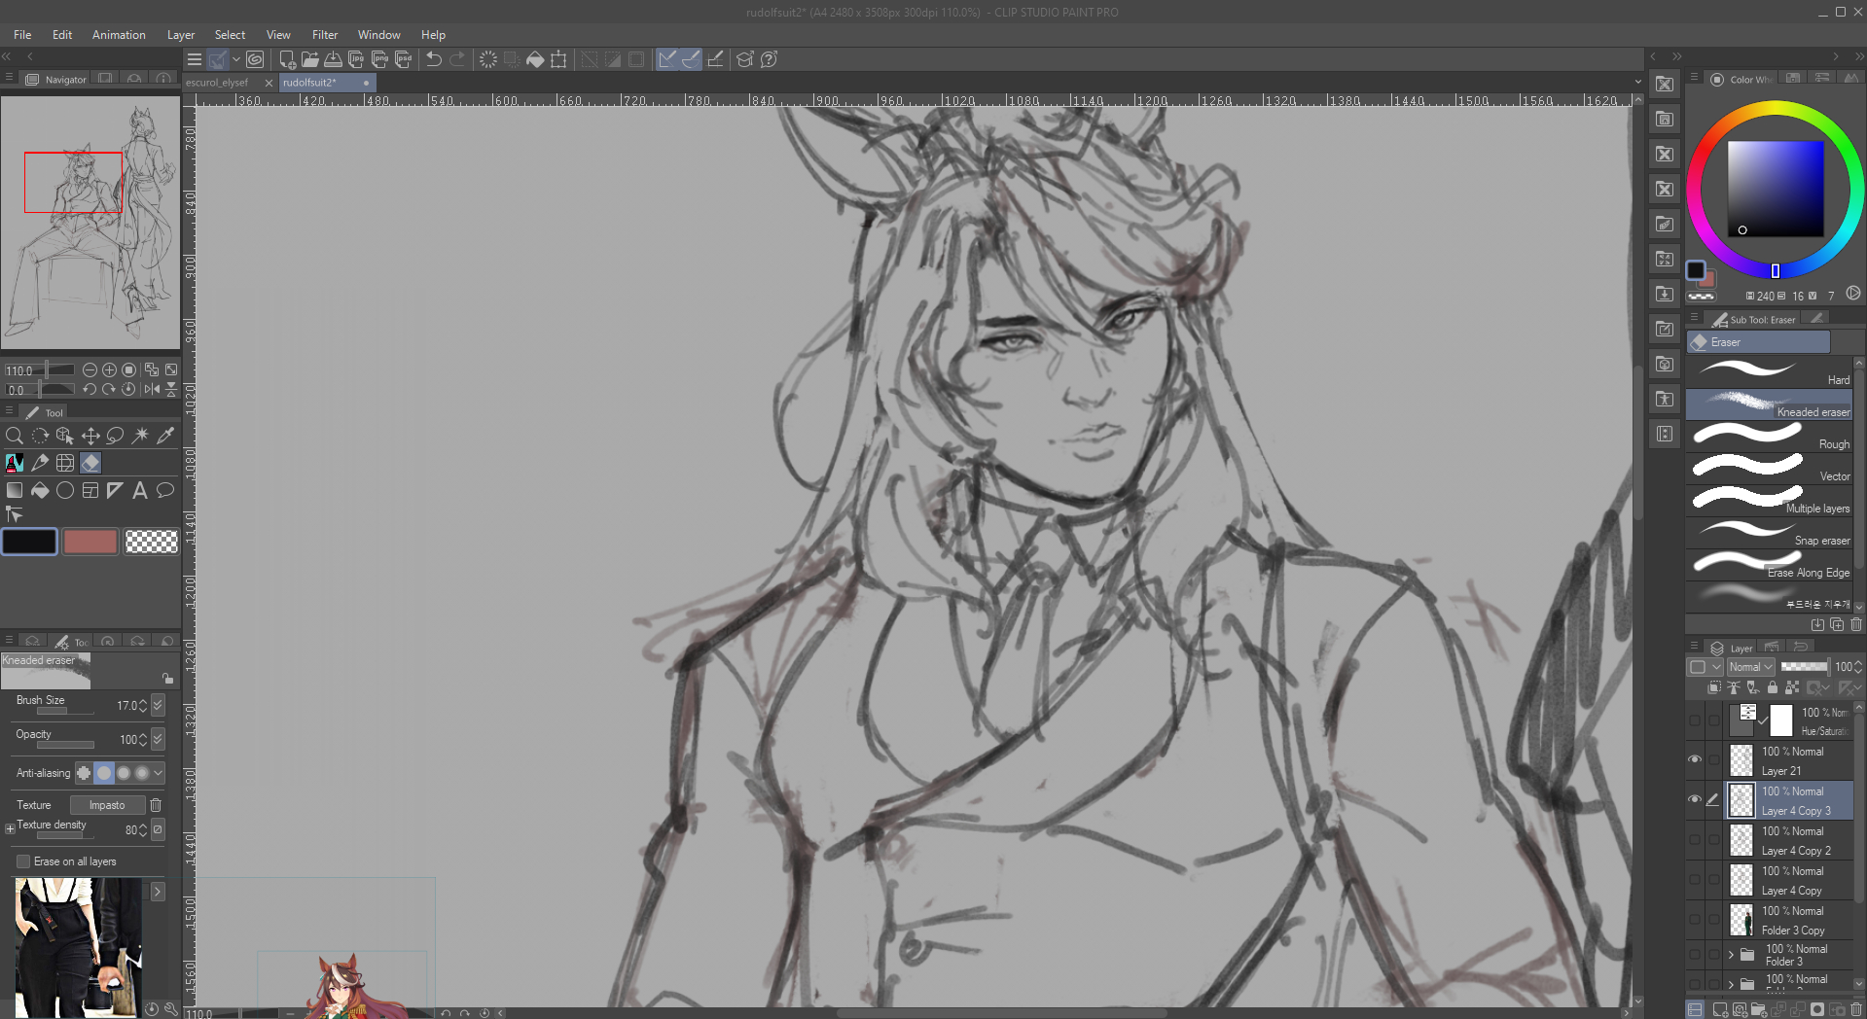Image resolution: width=1867 pixels, height=1019 pixels.
Task: Click the Impasto texture button
Action: point(107,805)
